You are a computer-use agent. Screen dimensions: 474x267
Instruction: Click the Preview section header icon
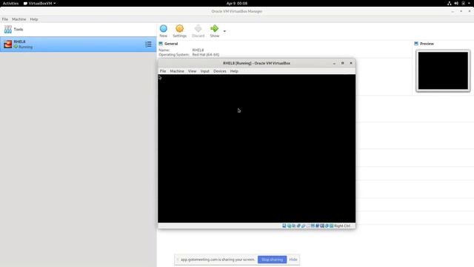pyautogui.click(x=416, y=44)
